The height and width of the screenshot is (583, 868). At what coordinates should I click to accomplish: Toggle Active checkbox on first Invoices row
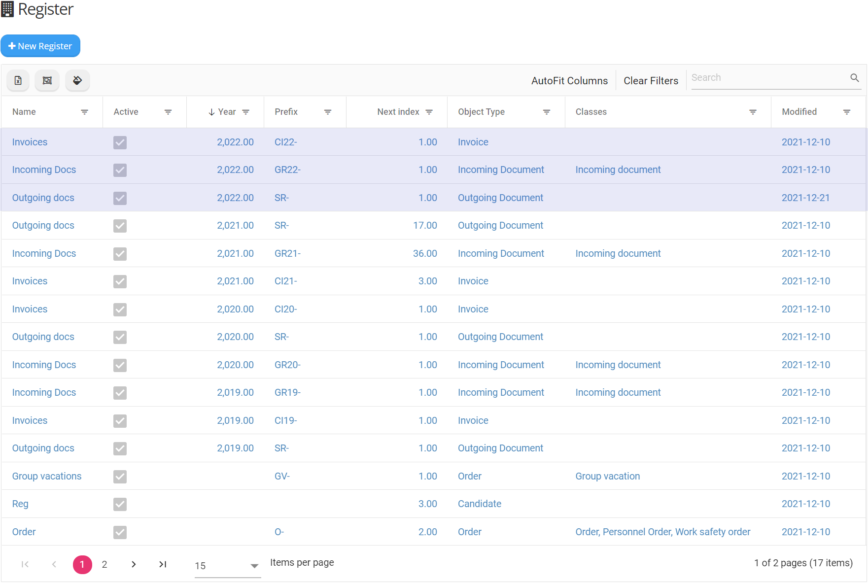click(x=120, y=142)
